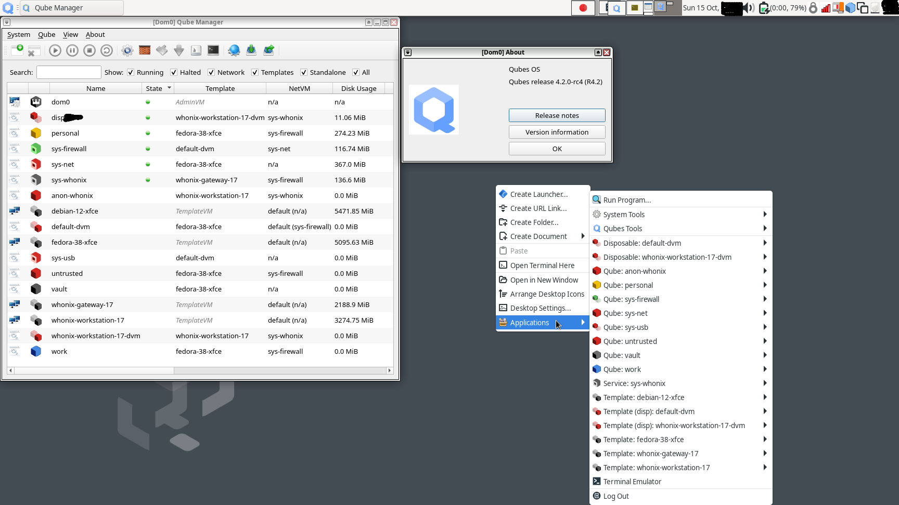Click the restore qubes green-arrow icon
This screenshot has height=505, width=899.
[268, 50]
